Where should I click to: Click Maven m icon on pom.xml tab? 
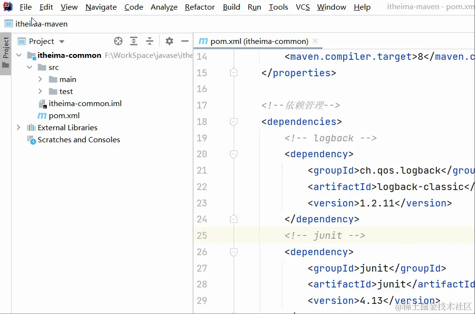tap(203, 41)
